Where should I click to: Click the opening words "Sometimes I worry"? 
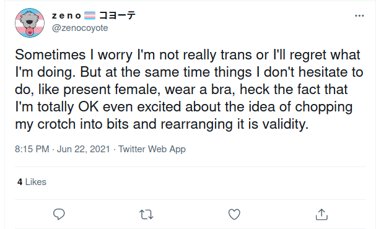74,54
